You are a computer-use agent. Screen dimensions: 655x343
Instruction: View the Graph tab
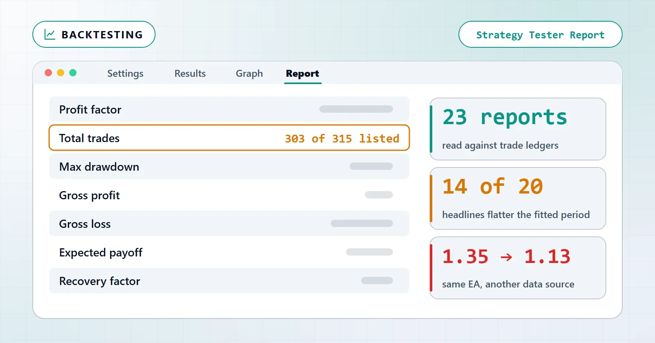pyautogui.click(x=249, y=73)
